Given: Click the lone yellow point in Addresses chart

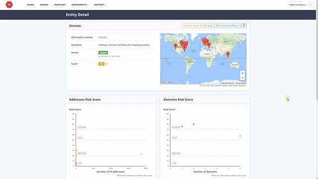Looking at the screenshot, I should 141,154.
